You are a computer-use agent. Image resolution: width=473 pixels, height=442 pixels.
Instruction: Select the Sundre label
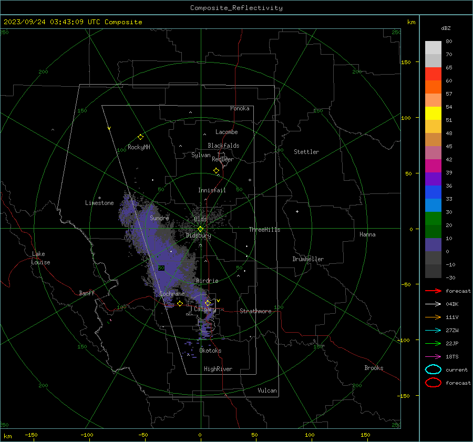159,218
